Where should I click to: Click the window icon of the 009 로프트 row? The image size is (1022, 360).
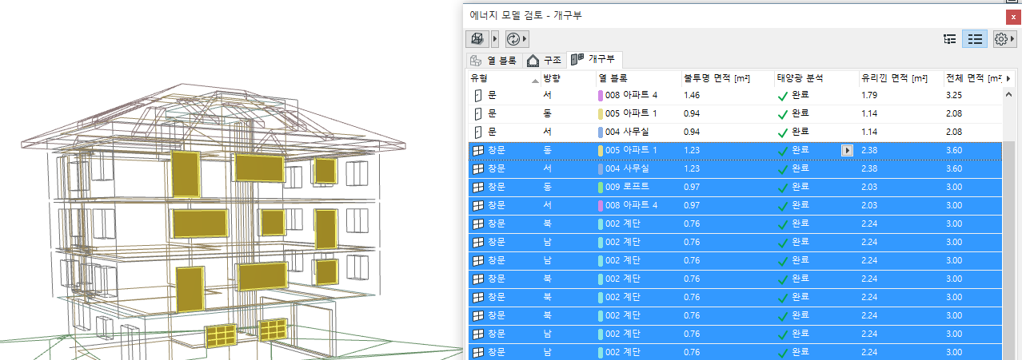[x=477, y=187]
